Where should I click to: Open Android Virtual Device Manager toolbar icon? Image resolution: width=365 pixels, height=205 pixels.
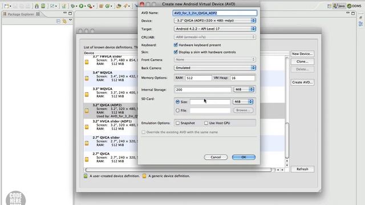[x=43, y=6]
